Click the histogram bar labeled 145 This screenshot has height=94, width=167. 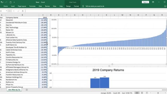pyautogui.click(x=95, y=83)
